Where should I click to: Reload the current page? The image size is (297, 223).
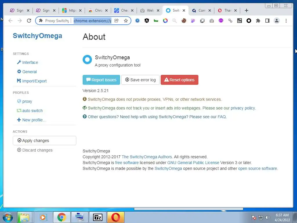(29, 21)
